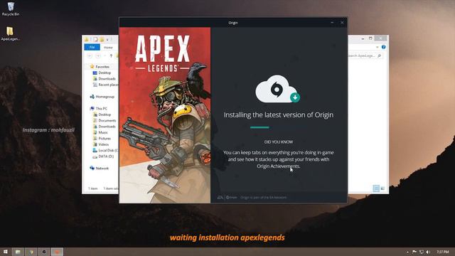Open Videos folder in Explorer

click(x=101, y=144)
